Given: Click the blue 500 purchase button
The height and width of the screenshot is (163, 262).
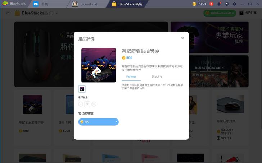Looking at the screenshot, I should tap(98, 122).
